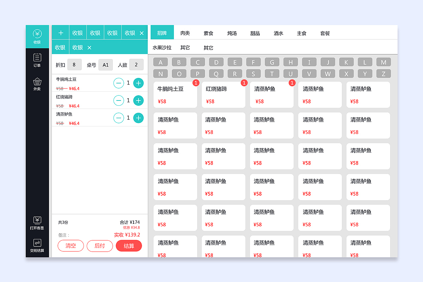This screenshot has width=423, height=282.
Task: Edit the 桌号 table number field
Action: coord(105,65)
